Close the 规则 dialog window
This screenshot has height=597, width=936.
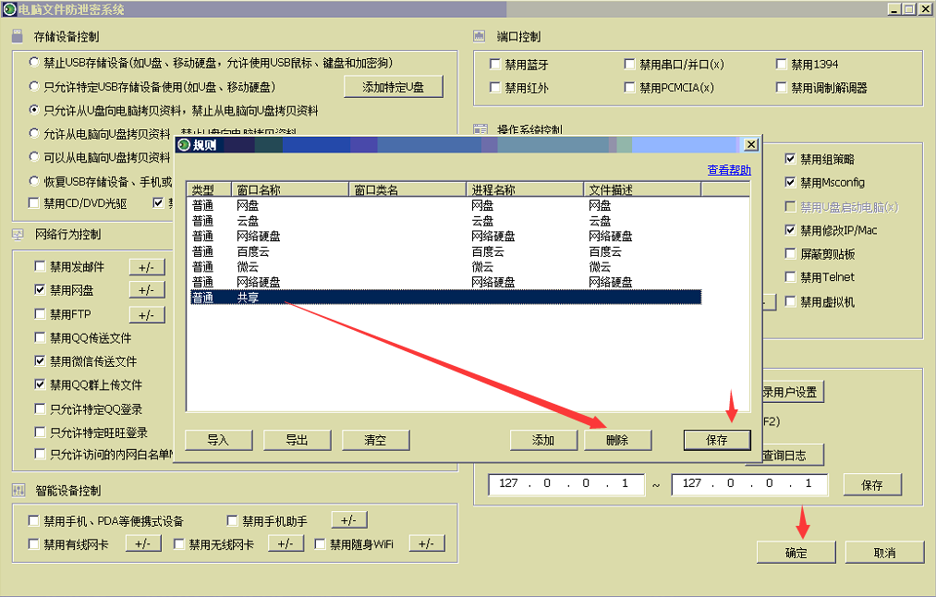(751, 145)
